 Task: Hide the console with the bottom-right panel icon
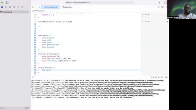166,77
